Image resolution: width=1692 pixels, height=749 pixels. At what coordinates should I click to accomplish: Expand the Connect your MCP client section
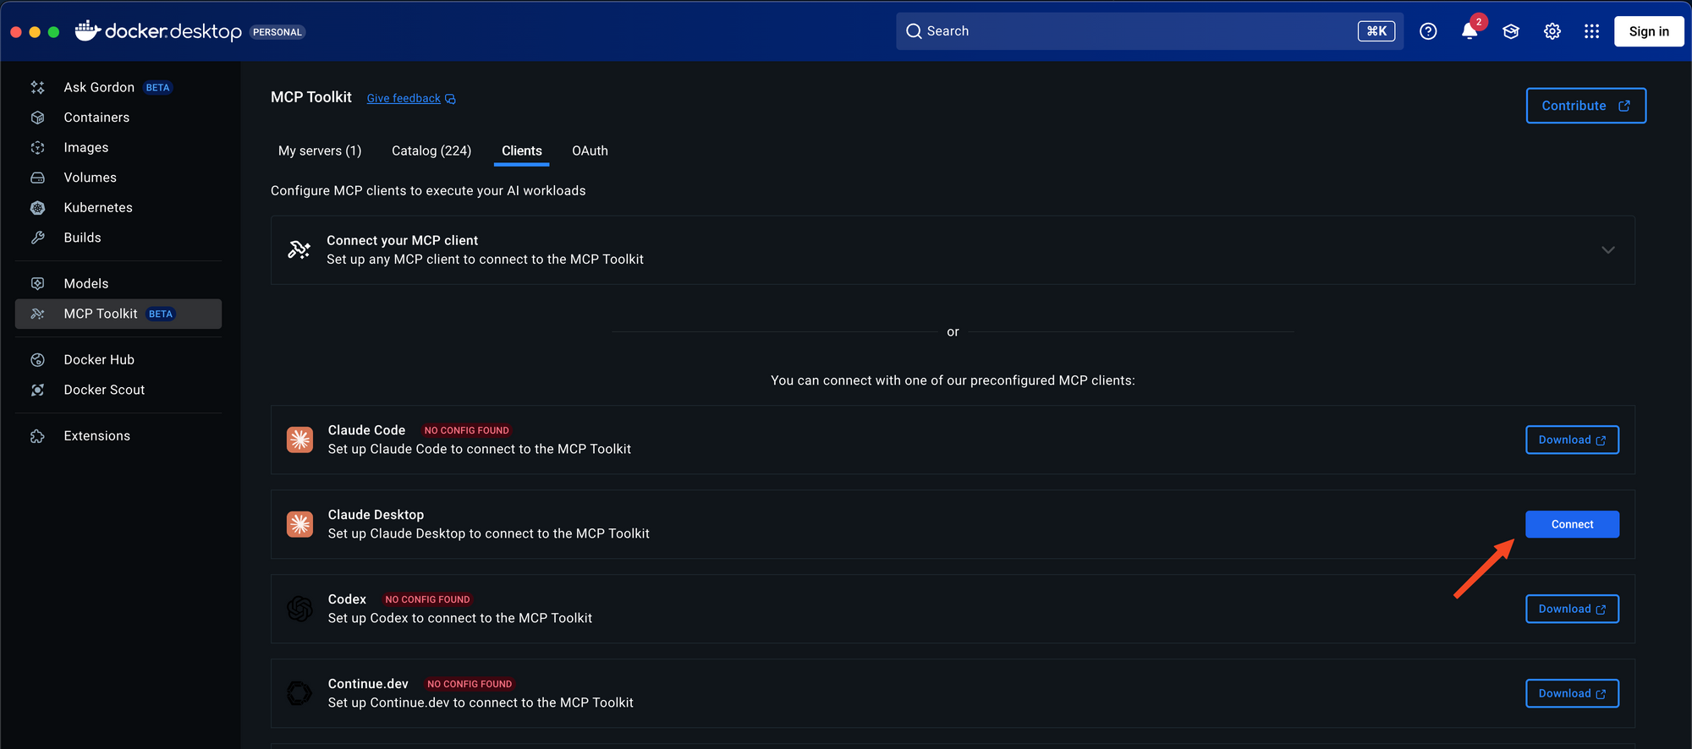click(x=1607, y=250)
